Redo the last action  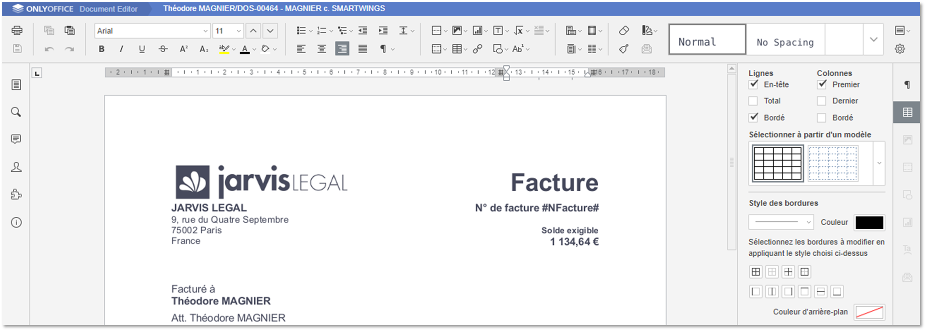(69, 49)
